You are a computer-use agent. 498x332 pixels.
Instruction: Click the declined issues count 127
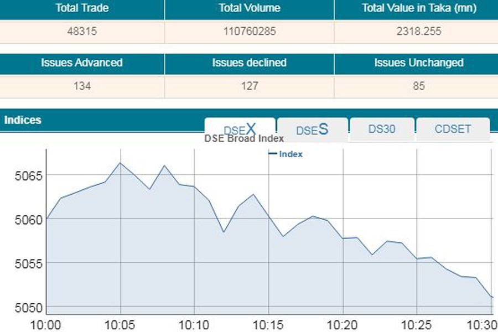(249, 86)
